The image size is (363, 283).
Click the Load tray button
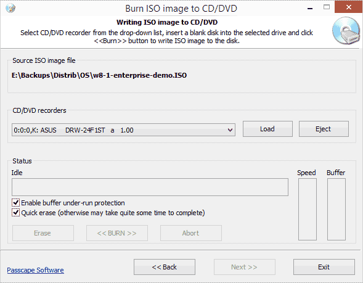(267, 129)
